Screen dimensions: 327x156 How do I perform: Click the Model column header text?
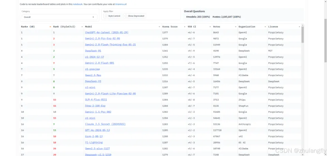89,27
